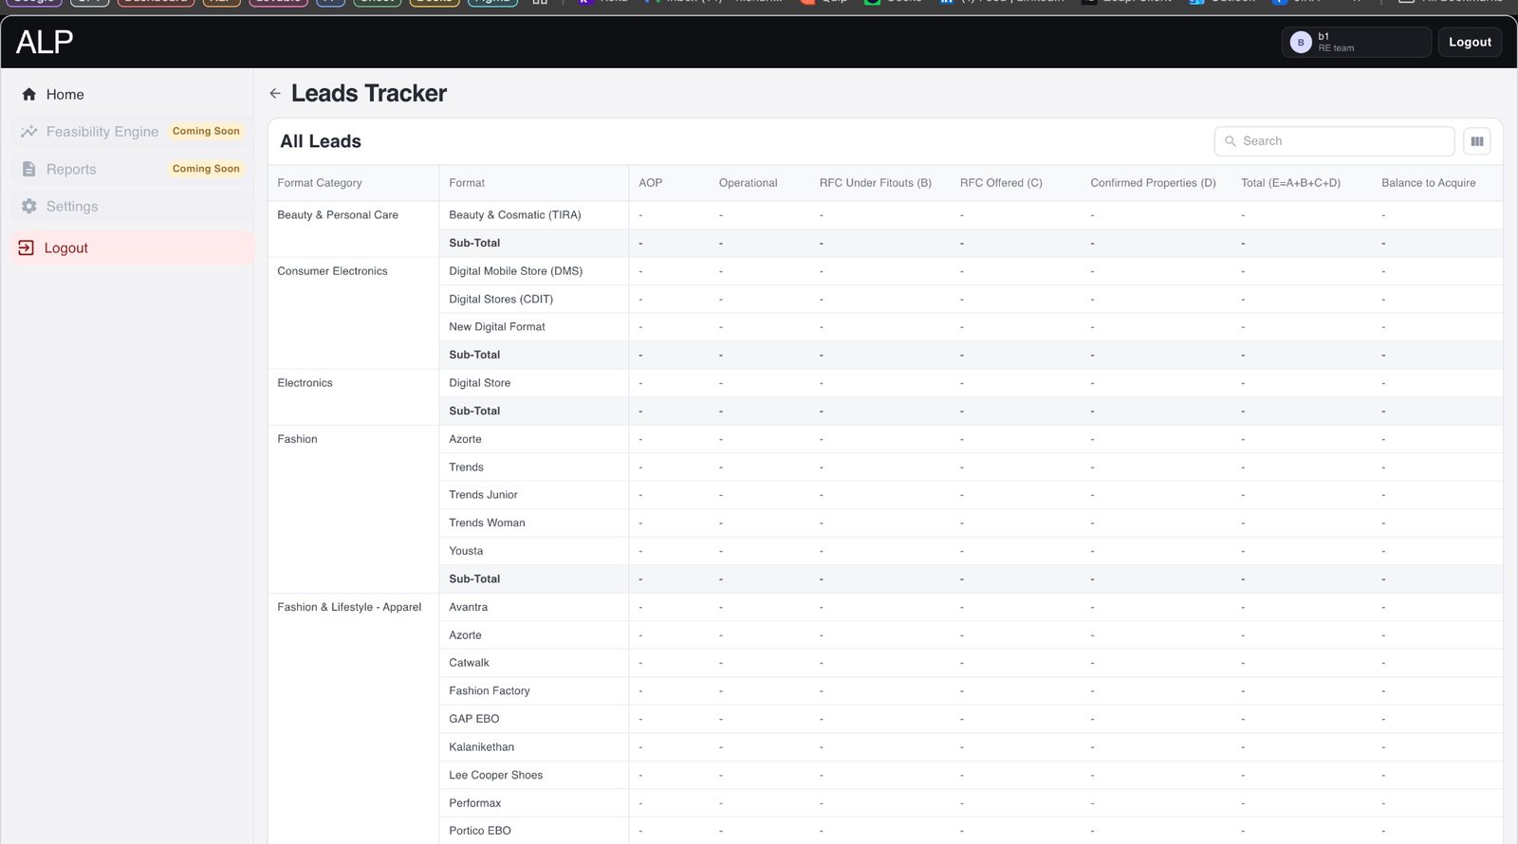
Task: Focus the Search leads input field
Action: [x=1334, y=141]
